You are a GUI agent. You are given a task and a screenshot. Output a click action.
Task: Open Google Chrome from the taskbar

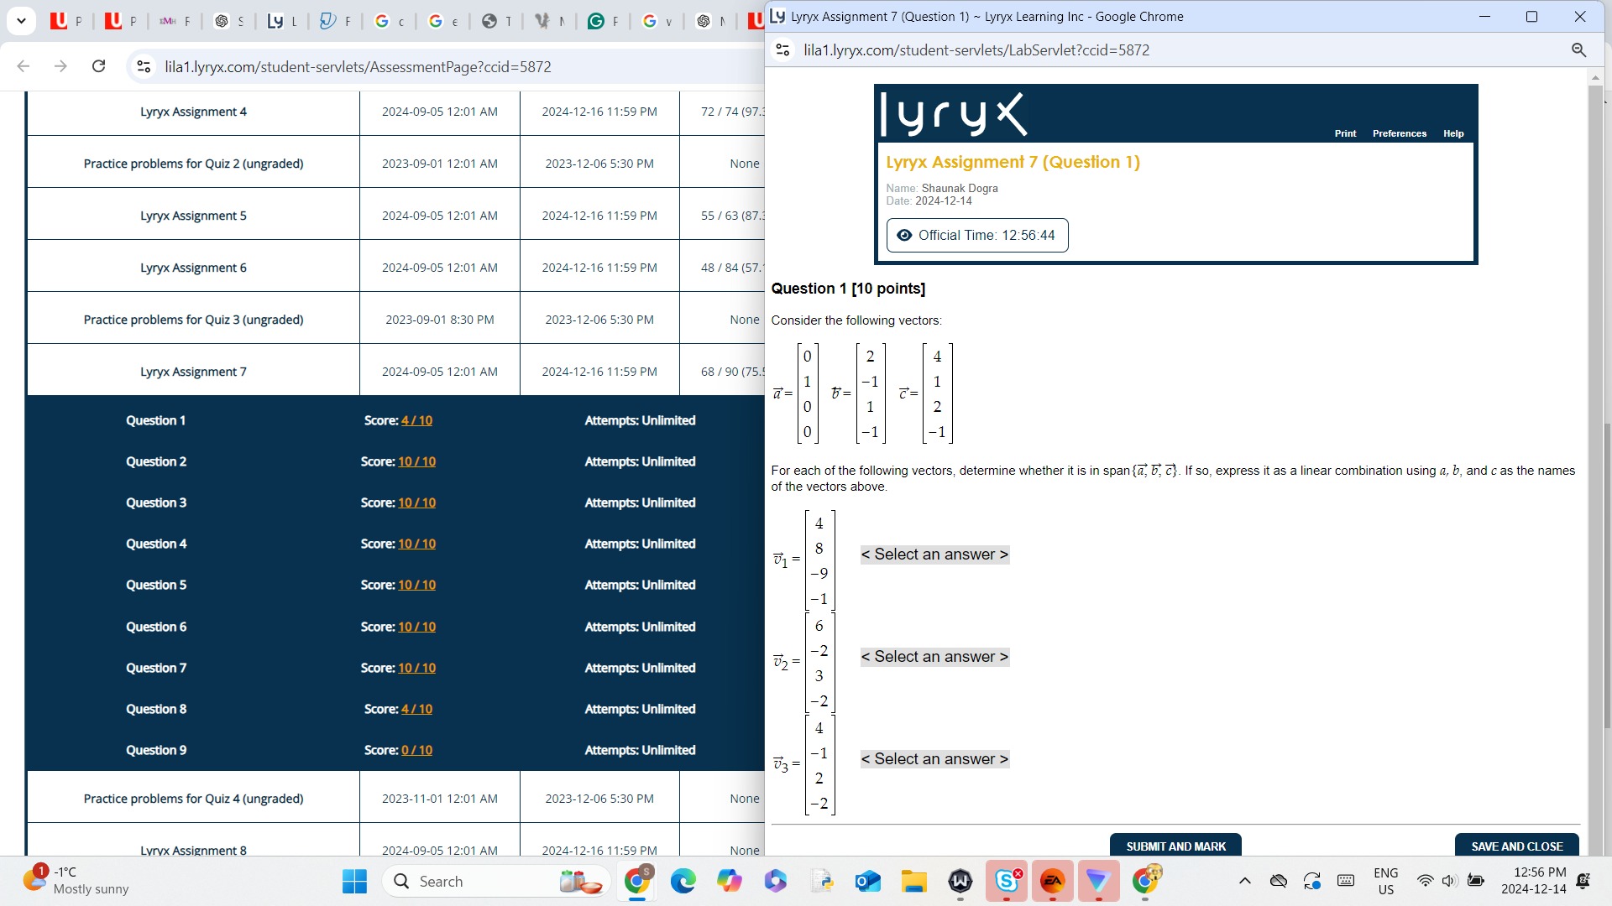(637, 881)
